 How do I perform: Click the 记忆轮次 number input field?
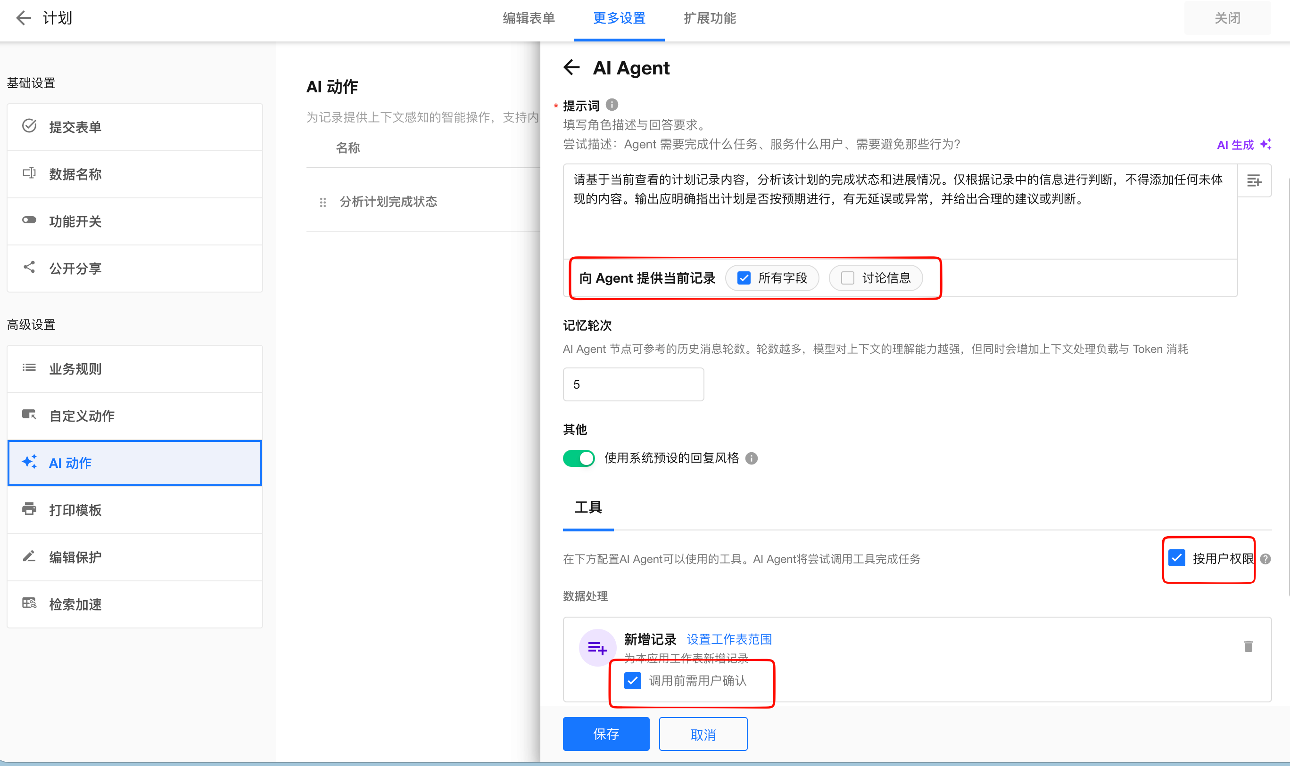[x=633, y=384]
